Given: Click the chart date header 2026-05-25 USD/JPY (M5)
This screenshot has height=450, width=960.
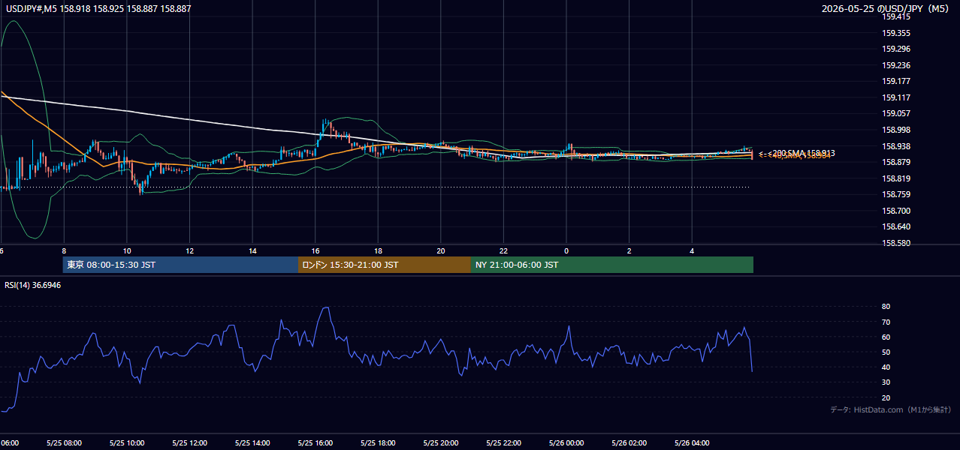Looking at the screenshot, I should [x=886, y=8].
